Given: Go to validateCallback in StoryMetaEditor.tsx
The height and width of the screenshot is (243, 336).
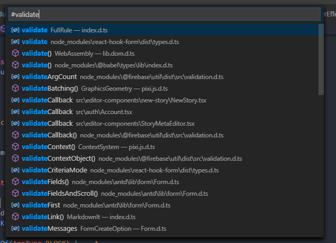Looking at the screenshot, I should (x=162, y=123).
